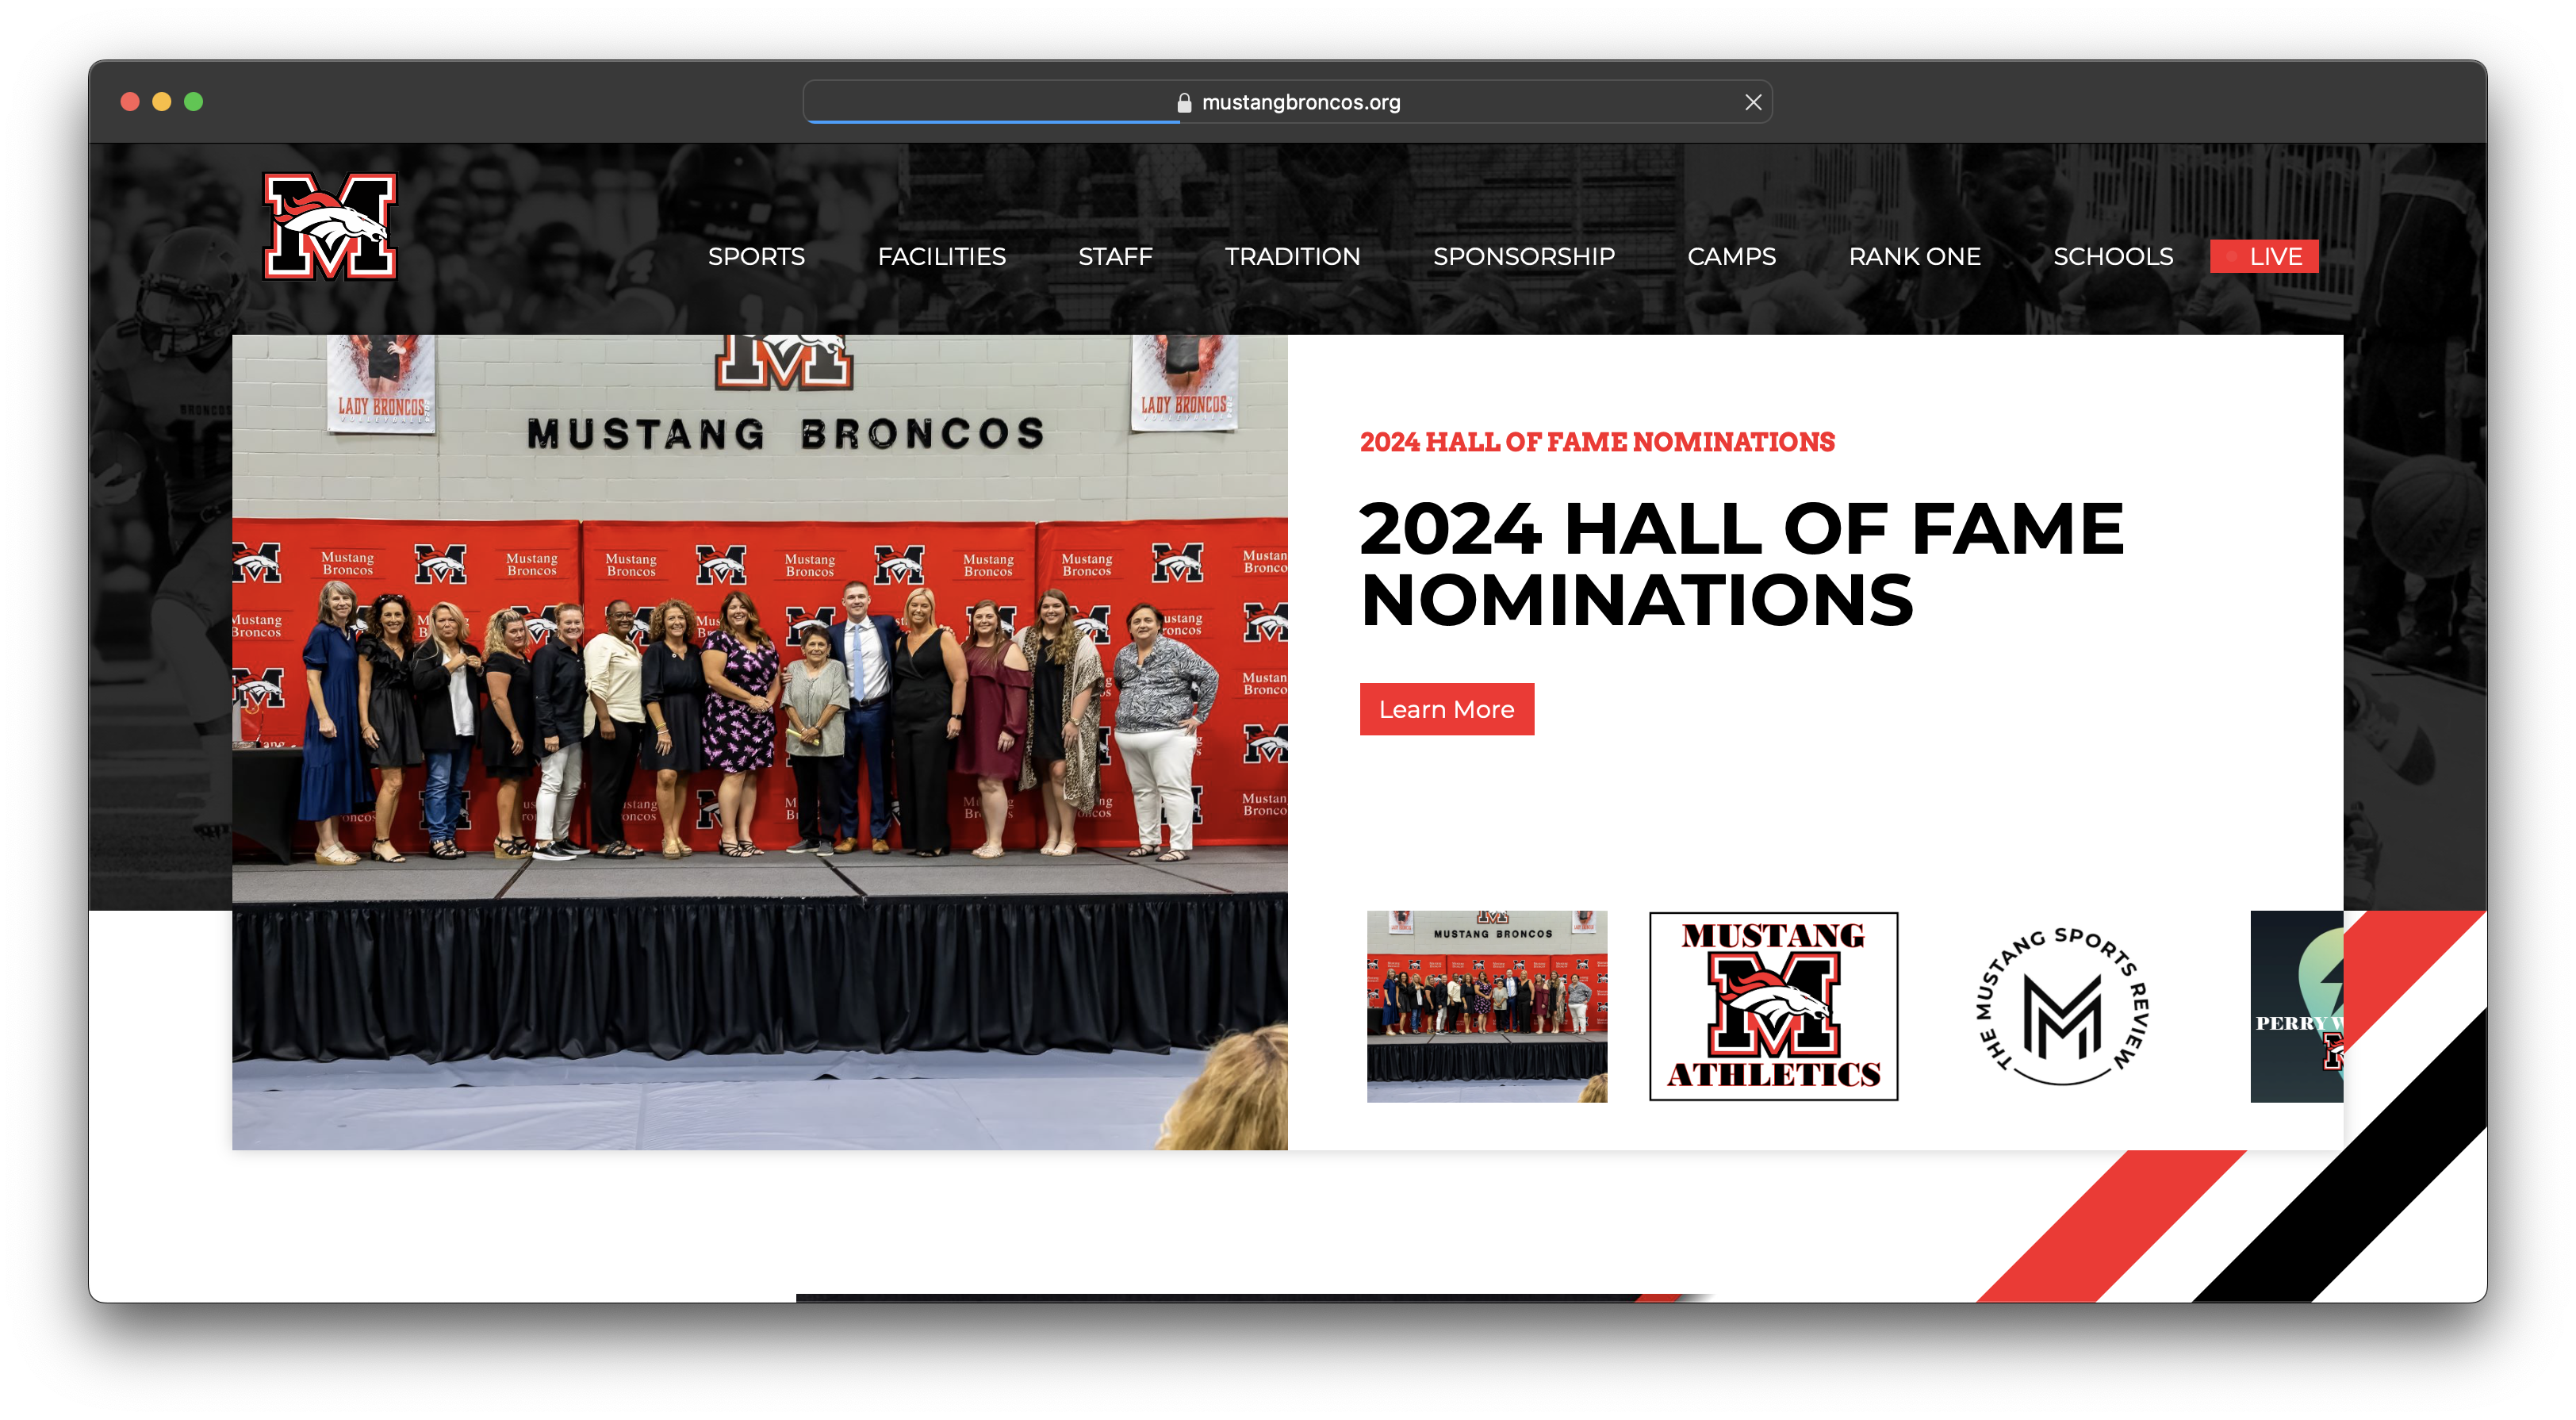Click the partially visible Perry thumbnail
This screenshot has height=1420, width=2576.
click(x=2296, y=1005)
